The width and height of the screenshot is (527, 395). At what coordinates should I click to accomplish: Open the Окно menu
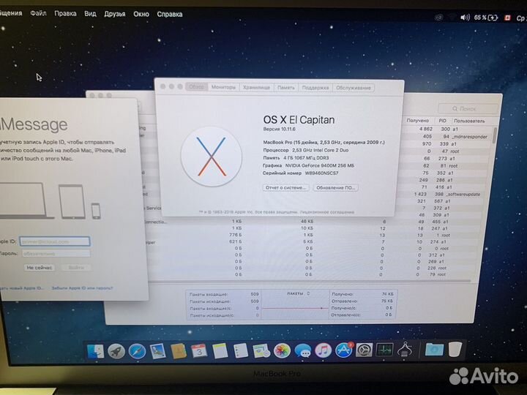141,14
